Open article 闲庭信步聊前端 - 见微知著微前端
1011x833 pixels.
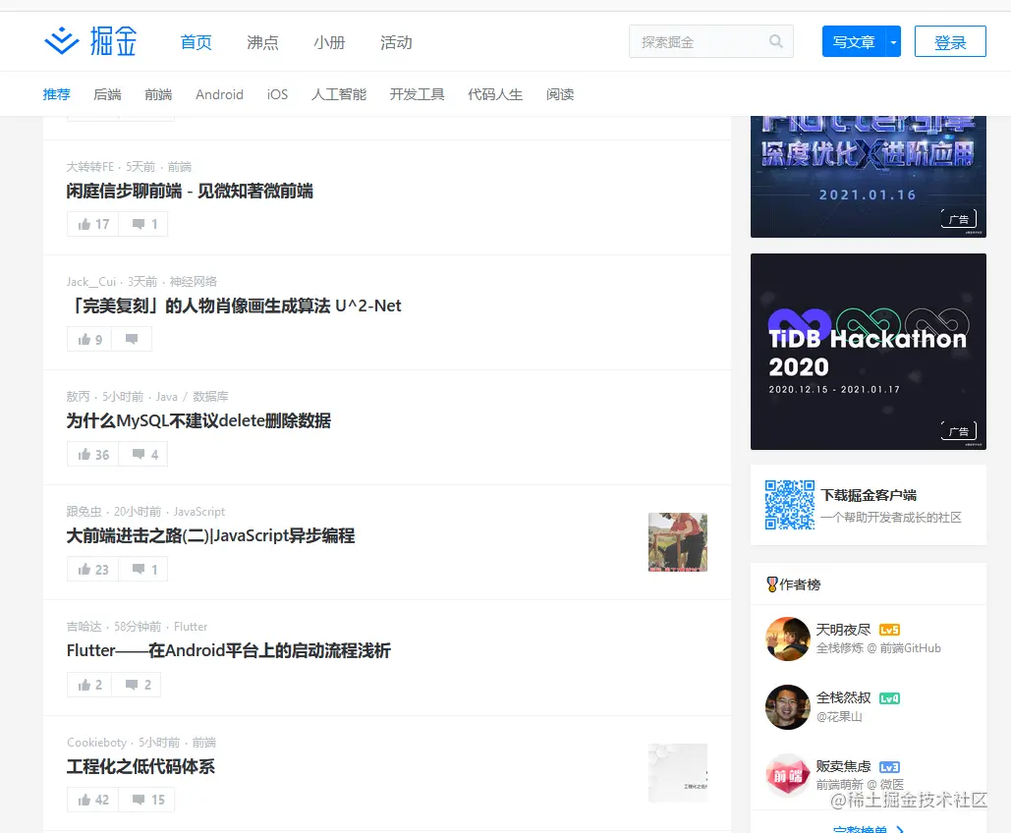pos(190,191)
